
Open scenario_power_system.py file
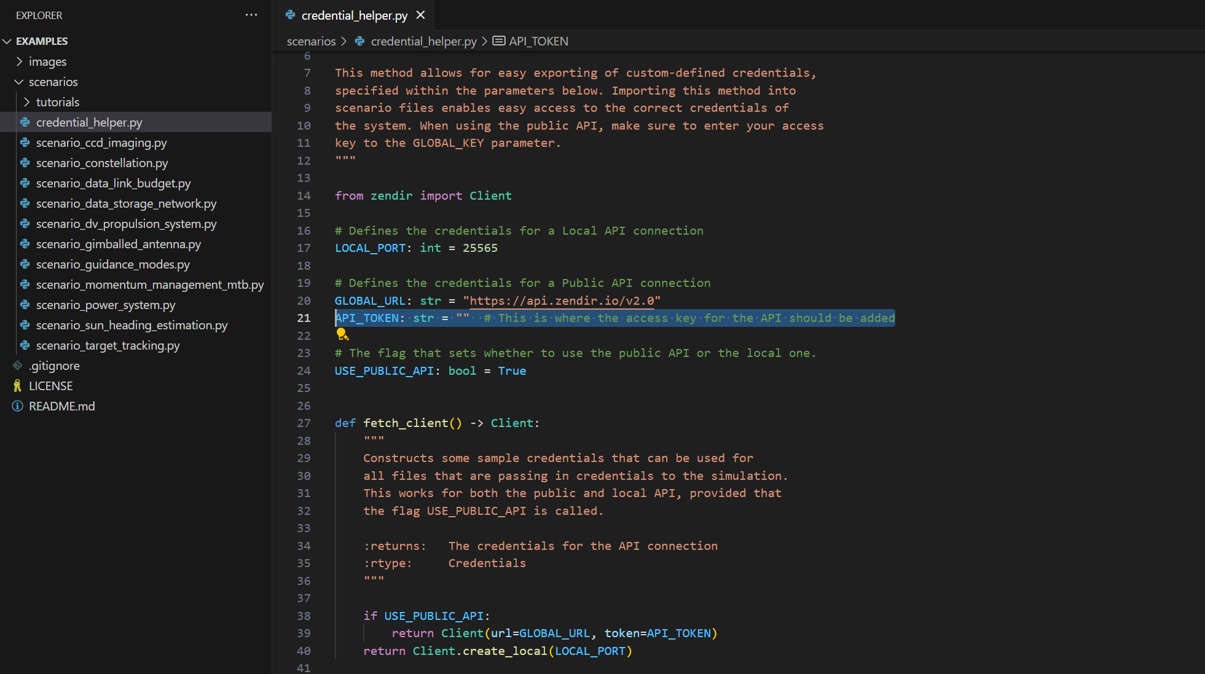pyautogui.click(x=106, y=305)
